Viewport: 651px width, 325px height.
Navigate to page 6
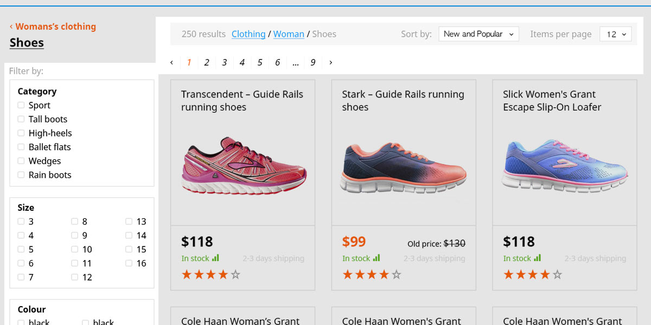[x=277, y=62]
